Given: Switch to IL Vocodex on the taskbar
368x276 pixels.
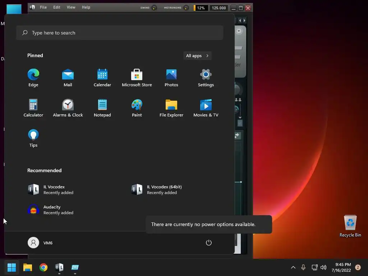Looking at the screenshot, I should (59, 267).
